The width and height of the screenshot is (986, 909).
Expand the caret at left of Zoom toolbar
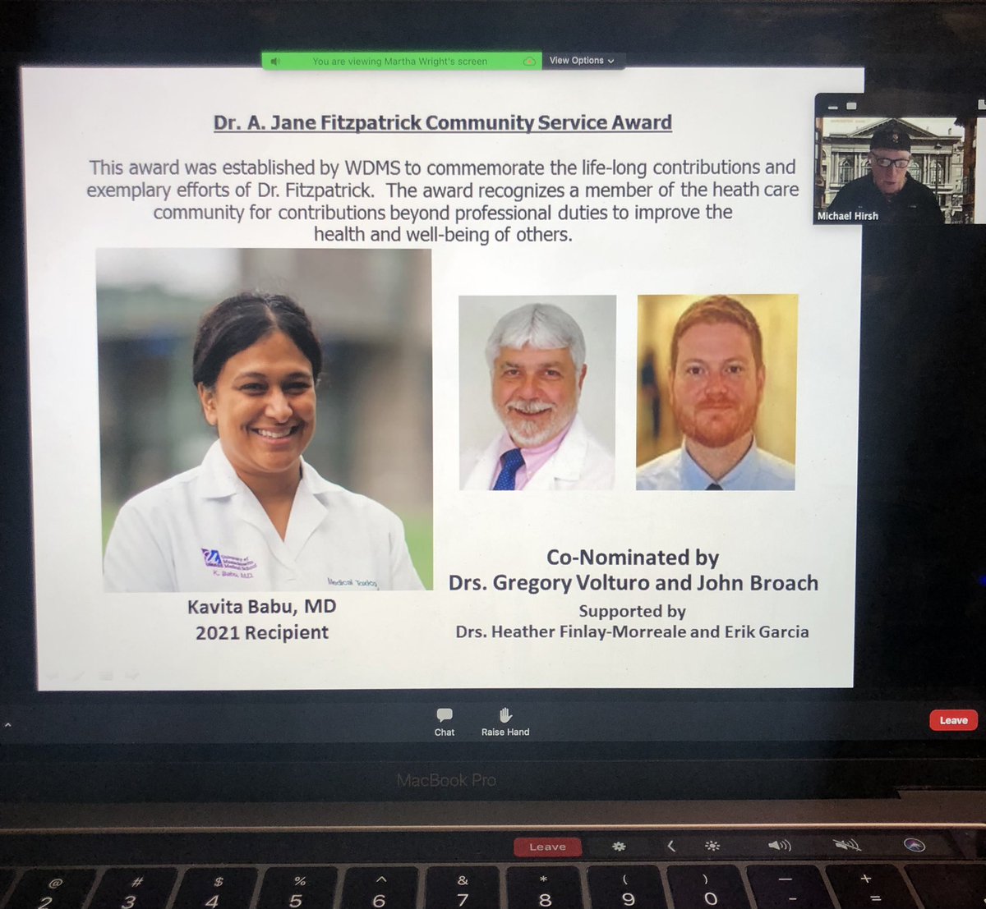click(x=8, y=726)
